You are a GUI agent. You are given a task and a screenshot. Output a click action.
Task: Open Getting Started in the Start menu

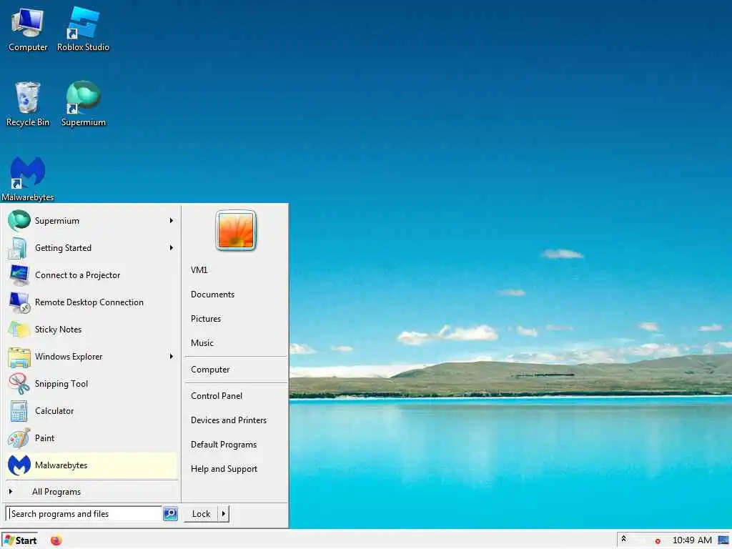(92, 248)
